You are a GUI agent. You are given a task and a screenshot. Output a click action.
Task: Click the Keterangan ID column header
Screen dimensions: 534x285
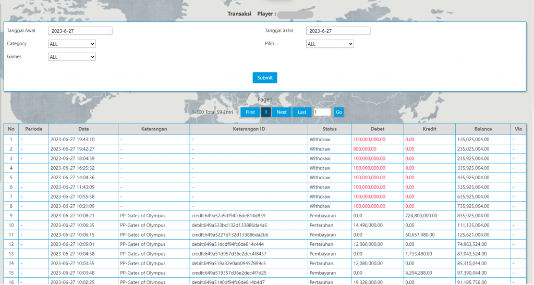click(248, 129)
